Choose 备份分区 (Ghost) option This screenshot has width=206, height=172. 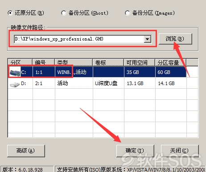(x=64, y=13)
